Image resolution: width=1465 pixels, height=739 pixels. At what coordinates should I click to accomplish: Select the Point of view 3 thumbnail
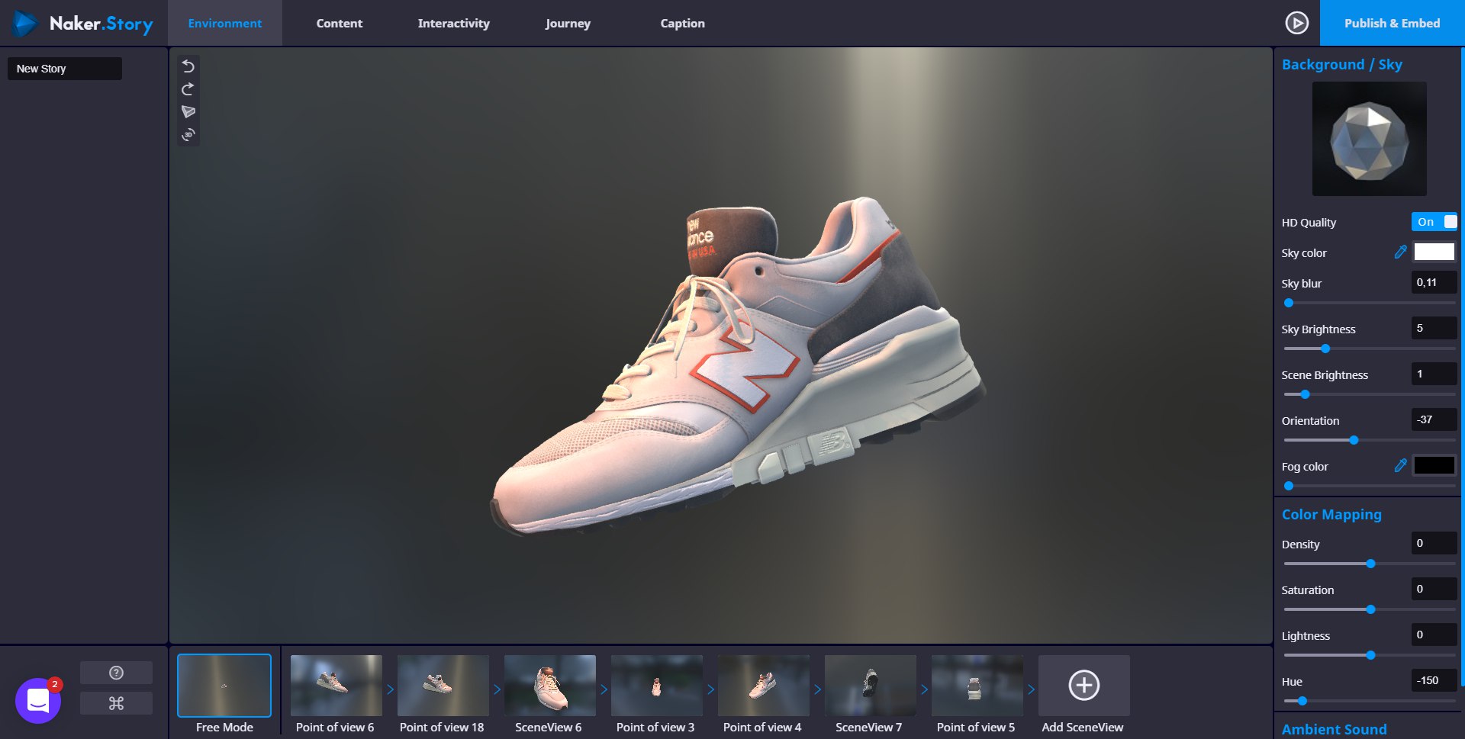click(656, 685)
